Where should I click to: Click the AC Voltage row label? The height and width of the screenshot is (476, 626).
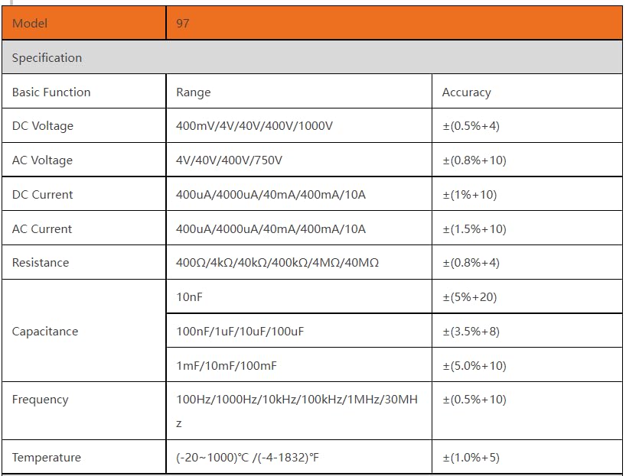pos(43,160)
